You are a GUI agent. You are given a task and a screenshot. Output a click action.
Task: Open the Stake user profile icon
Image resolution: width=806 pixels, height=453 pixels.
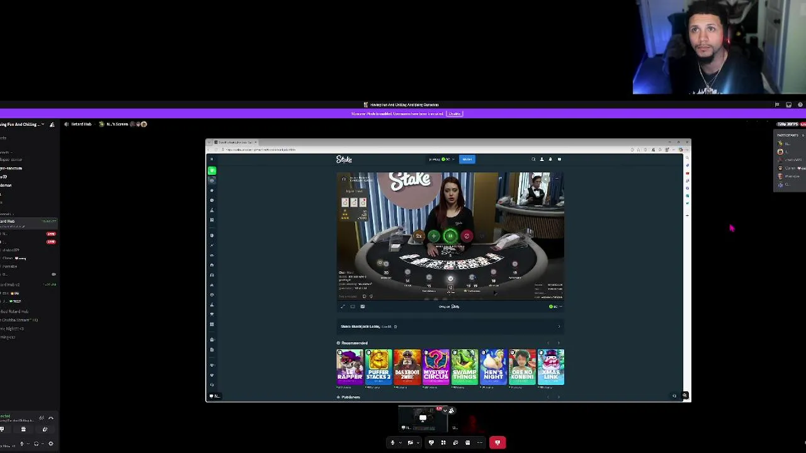[x=542, y=159]
